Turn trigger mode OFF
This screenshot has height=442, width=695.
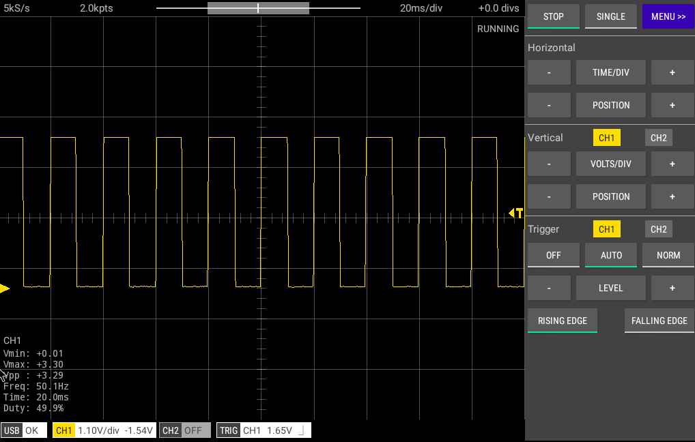click(553, 255)
